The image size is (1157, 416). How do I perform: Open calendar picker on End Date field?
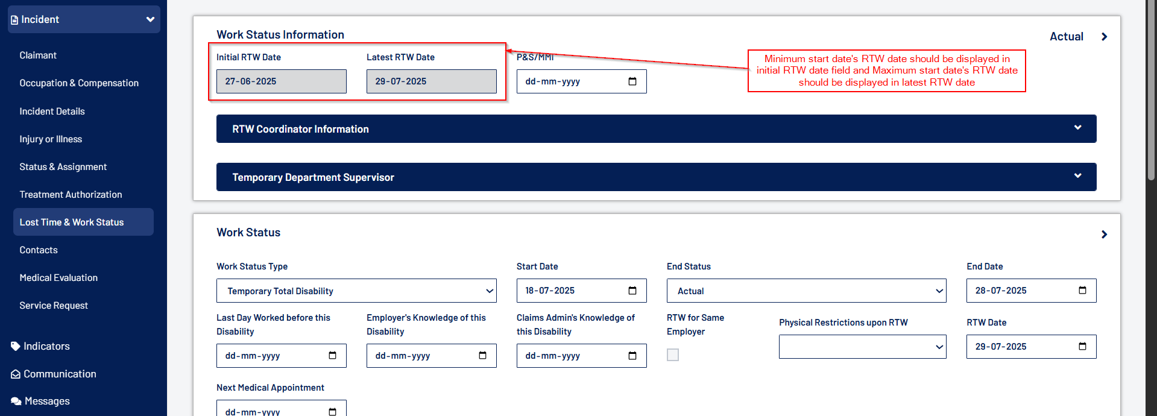(x=1082, y=291)
